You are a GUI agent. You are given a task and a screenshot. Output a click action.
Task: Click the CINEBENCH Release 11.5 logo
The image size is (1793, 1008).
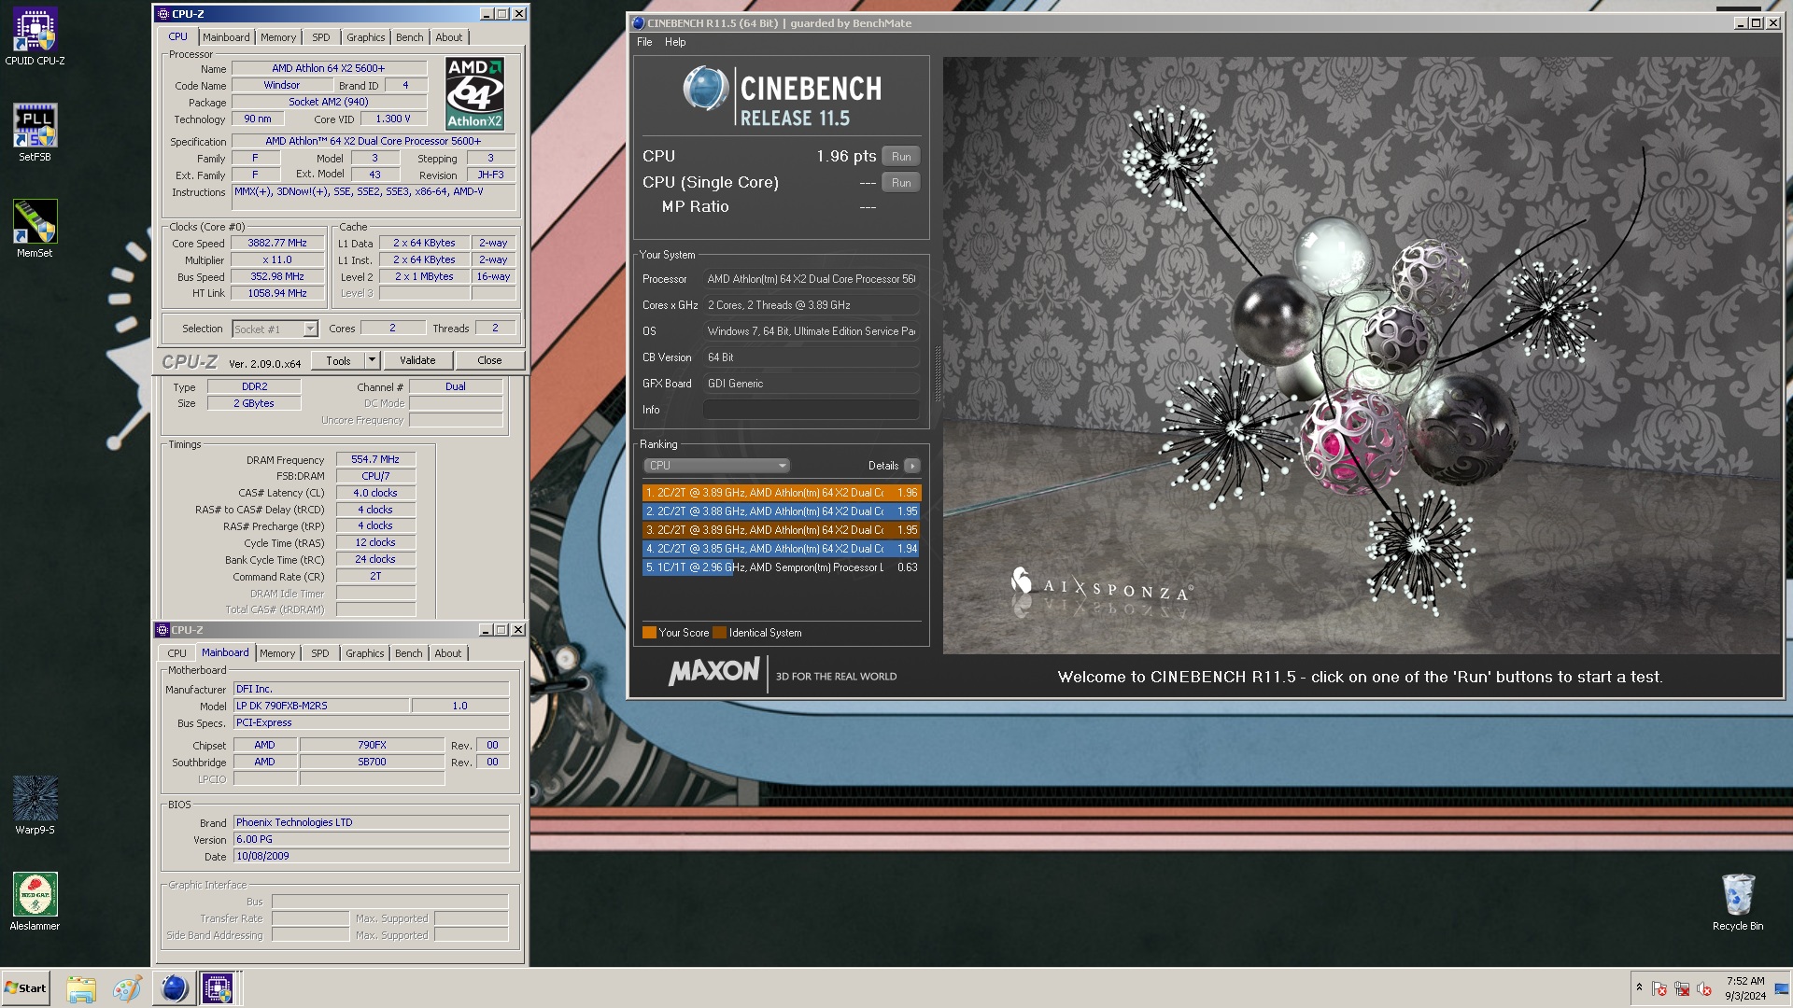pos(782,95)
